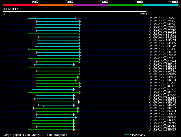Image resolution: width=181 pixels, height=137 pixels.
Task: Select the UniRef100_C5XZI8 subject name
Action: tap(162, 31)
